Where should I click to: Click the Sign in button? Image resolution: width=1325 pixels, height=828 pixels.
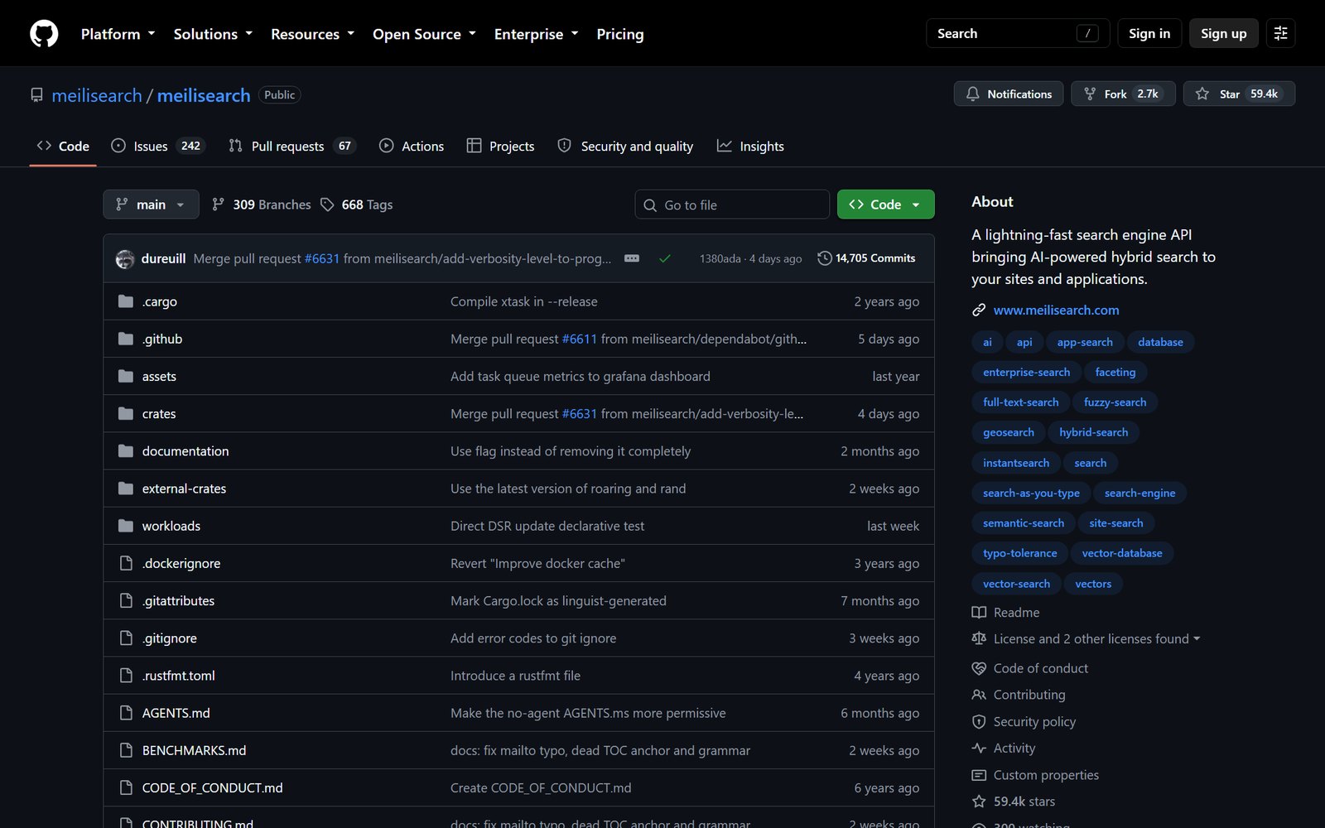1149,33
